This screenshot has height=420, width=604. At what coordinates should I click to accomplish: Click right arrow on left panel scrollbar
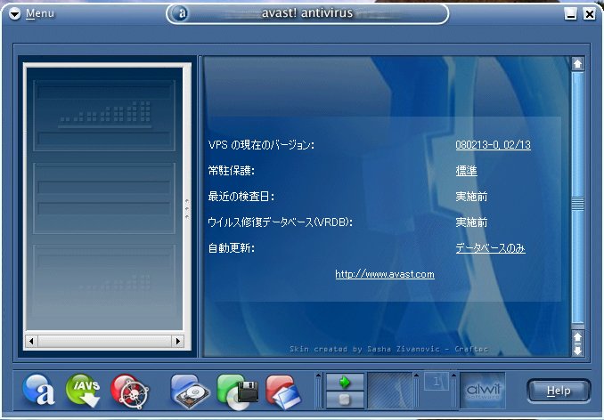click(177, 341)
